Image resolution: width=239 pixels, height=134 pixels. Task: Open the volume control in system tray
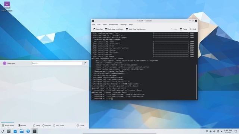tap(214, 131)
